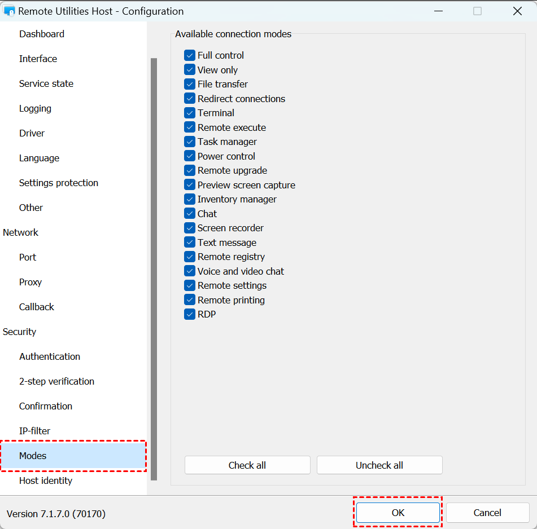Select the Network category in sidebar
This screenshot has width=537, height=529.
click(21, 232)
